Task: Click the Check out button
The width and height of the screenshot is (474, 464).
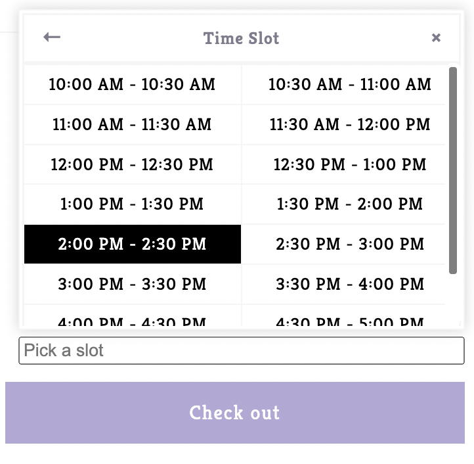Action: 235,413
